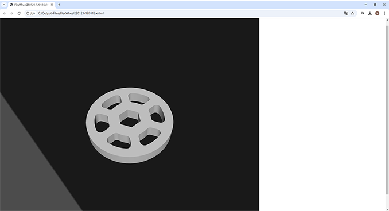Open the Chrome three-dot menu
Image resolution: width=389 pixels, height=211 pixels.
(384, 13)
